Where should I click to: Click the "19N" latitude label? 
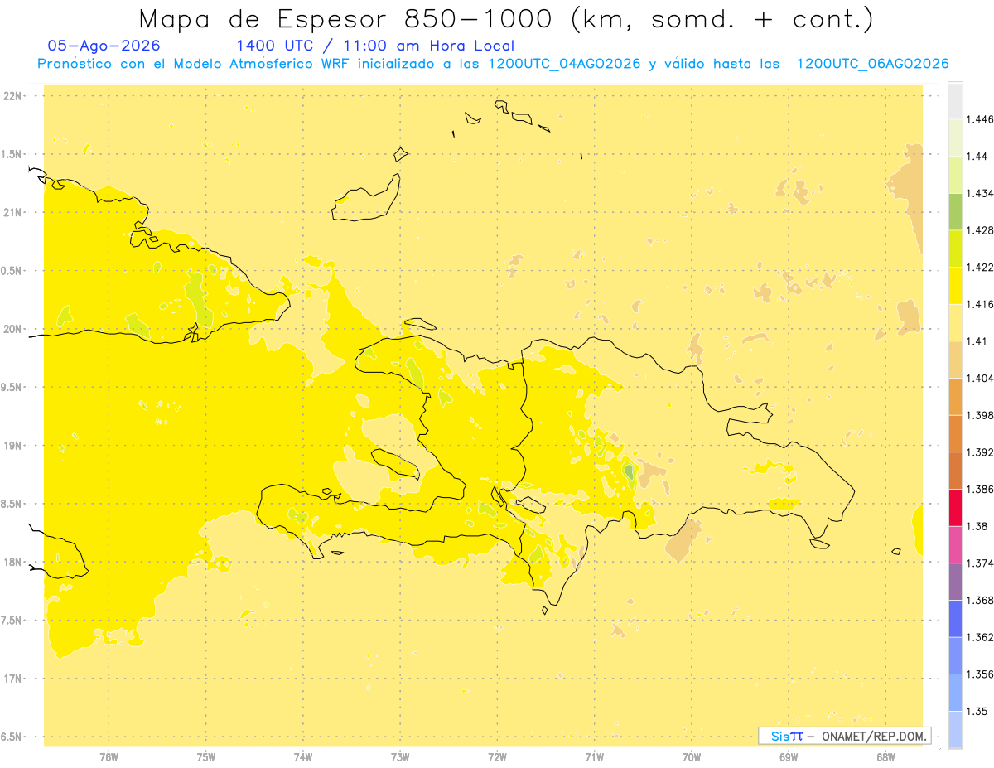[x=12, y=446]
